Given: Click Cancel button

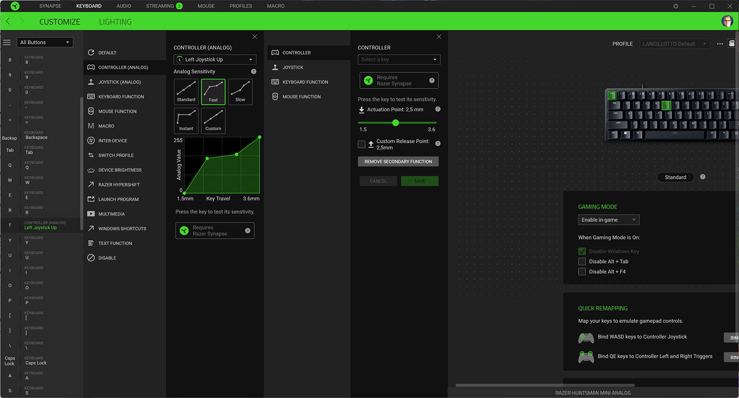Looking at the screenshot, I should coord(378,181).
